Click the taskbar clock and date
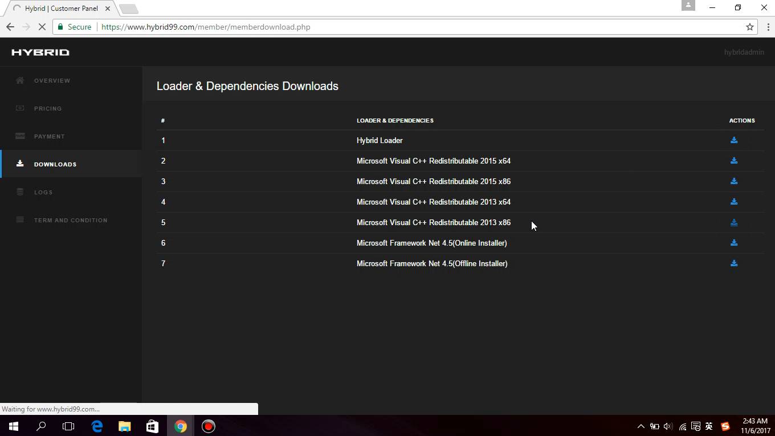The width and height of the screenshot is (775, 436). coord(755,426)
